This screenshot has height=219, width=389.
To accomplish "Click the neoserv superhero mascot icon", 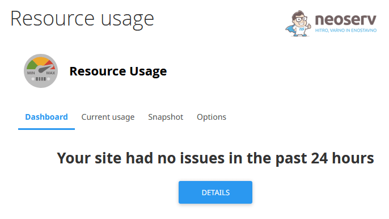I will click(x=298, y=24).
